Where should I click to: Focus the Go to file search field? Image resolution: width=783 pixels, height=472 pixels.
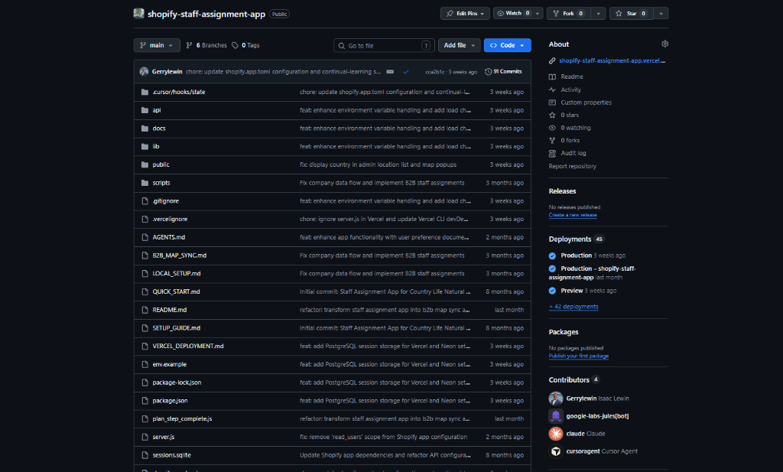point(384,45)
